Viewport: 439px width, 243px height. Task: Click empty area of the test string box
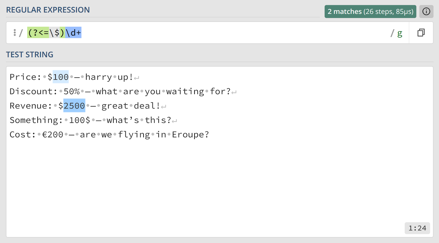[x=219, y=186]
